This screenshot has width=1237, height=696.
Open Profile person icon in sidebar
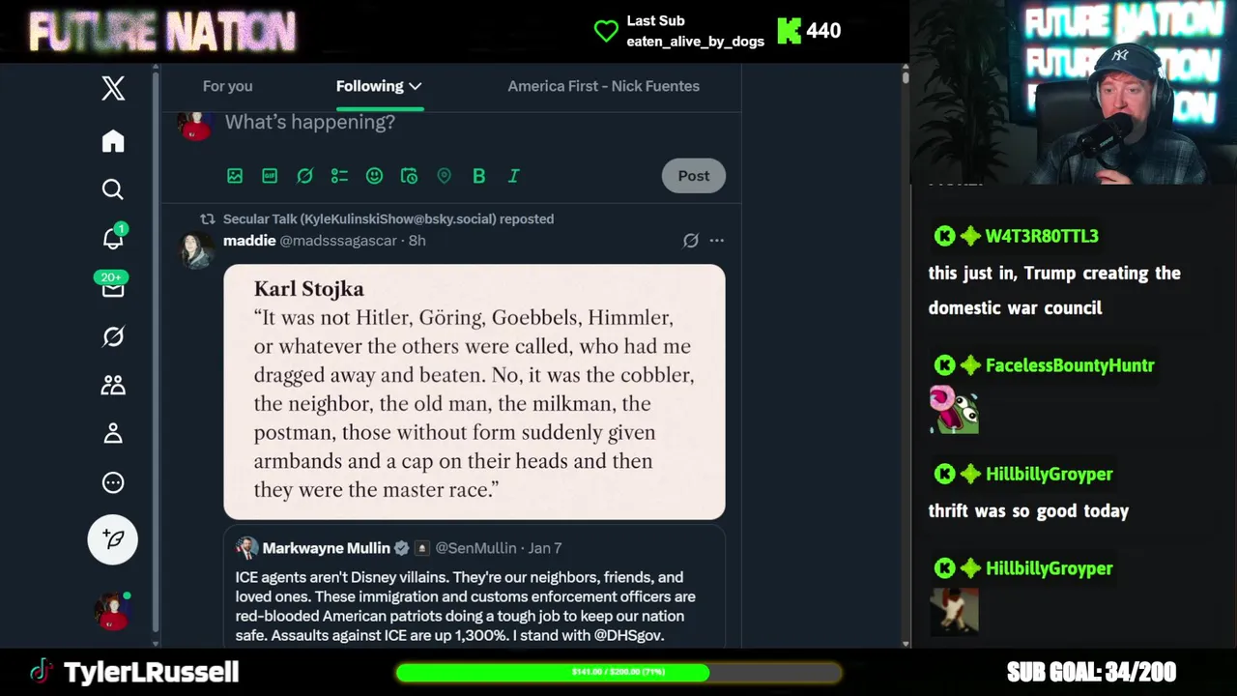point(113,433)
